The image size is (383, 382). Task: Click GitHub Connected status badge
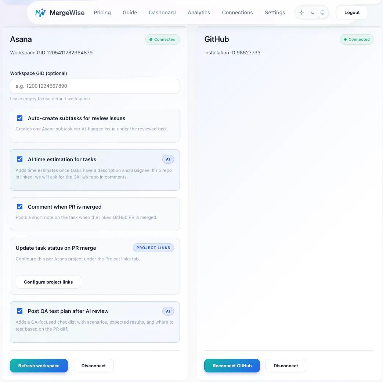357,40
